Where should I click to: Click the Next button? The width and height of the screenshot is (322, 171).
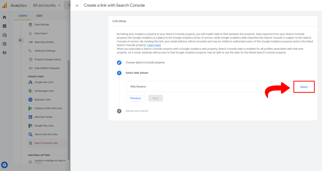155,98
